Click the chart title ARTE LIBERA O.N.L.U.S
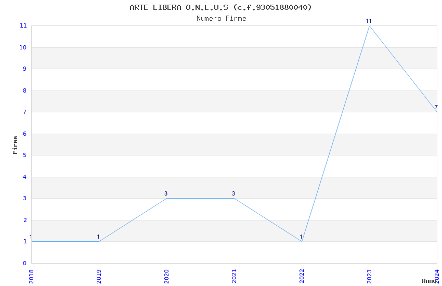 click(220, 7)
